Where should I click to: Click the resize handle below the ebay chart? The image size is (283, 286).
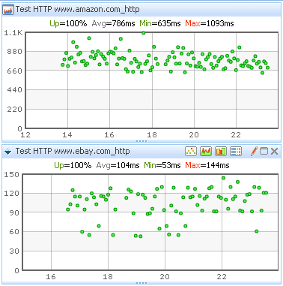141,283
